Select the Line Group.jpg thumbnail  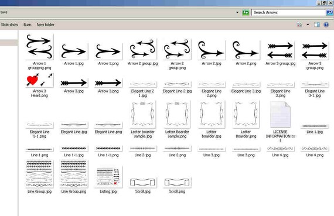coord(39,174)
